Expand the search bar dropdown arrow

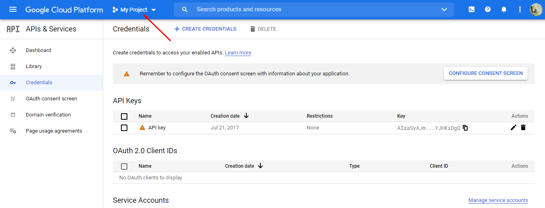coord(444,9)
